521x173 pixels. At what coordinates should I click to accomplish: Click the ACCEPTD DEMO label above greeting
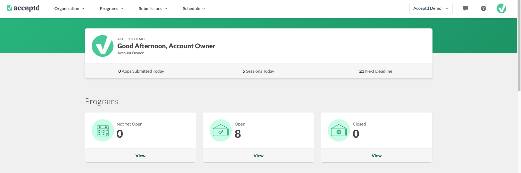(131, 39)
